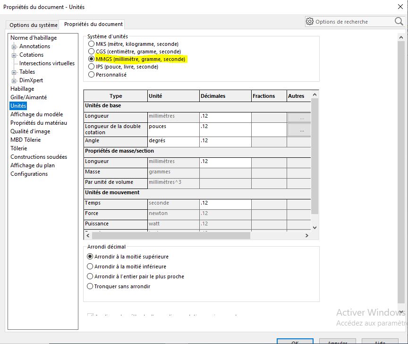408x344 pixels.
Task: Select Norme d'habillage in tree
Action: (34, 38)
